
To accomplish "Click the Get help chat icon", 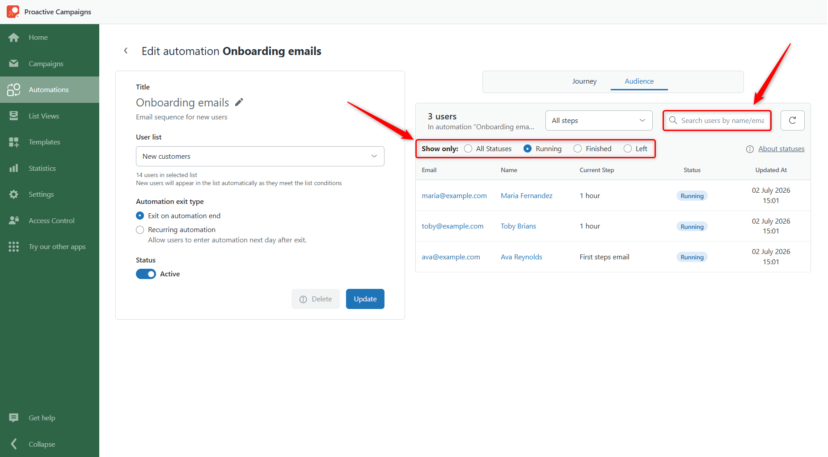I will pyautogui.click(x=14, y=418).
